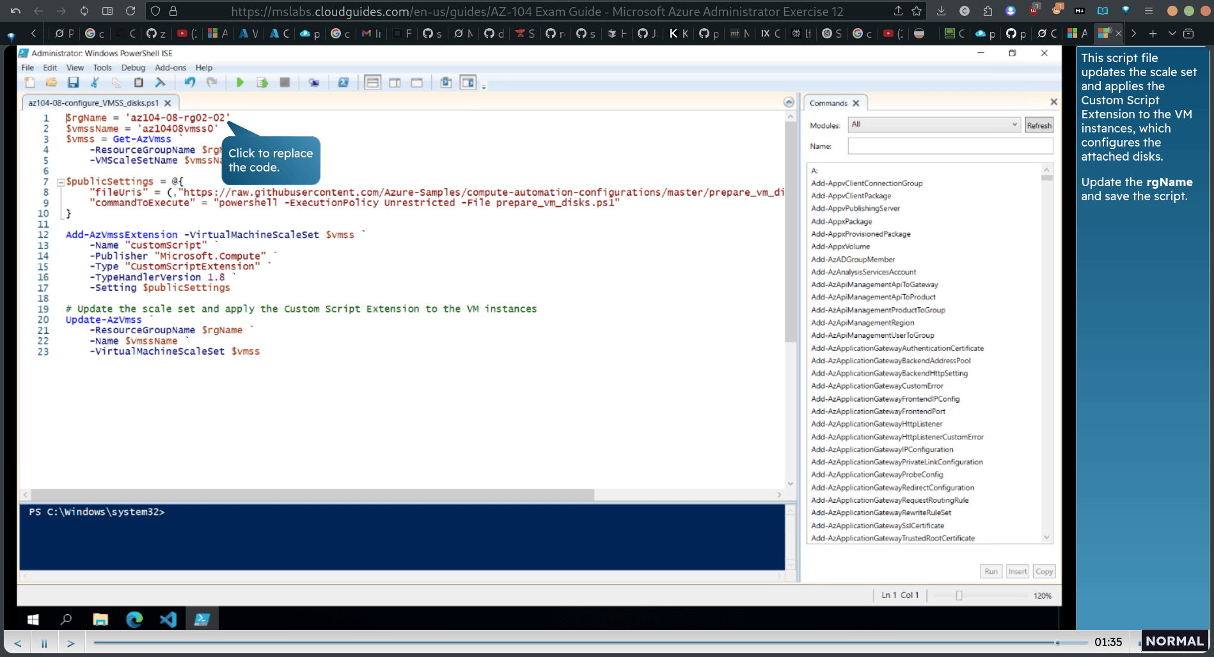The width and height of the screenshot is (1214, 657).
Task: Click the Run Selection icon
Action: point(262,83)
